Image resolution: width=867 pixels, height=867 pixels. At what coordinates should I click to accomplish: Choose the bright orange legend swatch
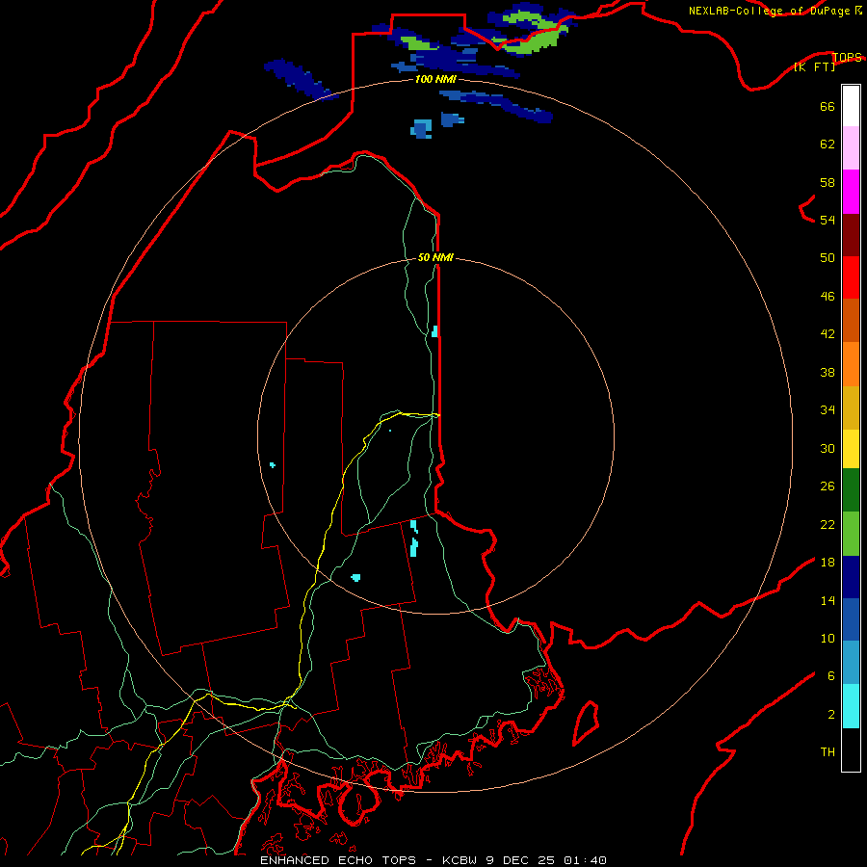point(851,364)
